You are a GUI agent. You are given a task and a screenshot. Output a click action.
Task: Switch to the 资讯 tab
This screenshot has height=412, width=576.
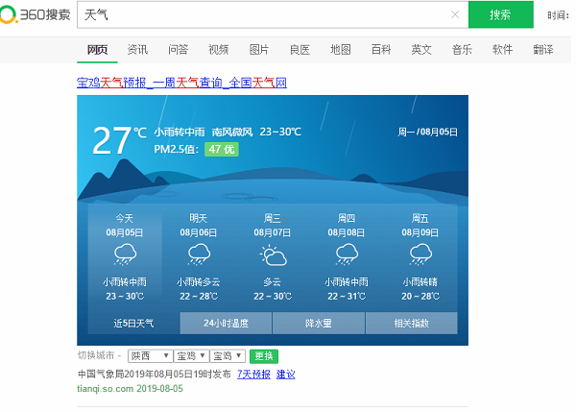(137, 49)
